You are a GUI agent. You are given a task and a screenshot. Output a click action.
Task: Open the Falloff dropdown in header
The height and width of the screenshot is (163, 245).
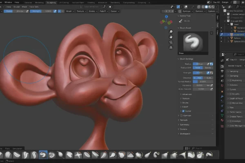click(104, 11)
